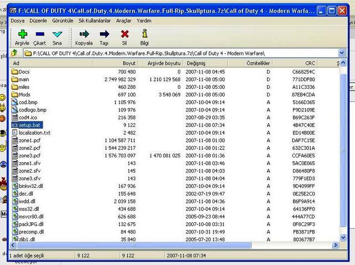Select the zone1.sfv file name
The width and height of the screenshot is (355, 265).
pos(29,163)
